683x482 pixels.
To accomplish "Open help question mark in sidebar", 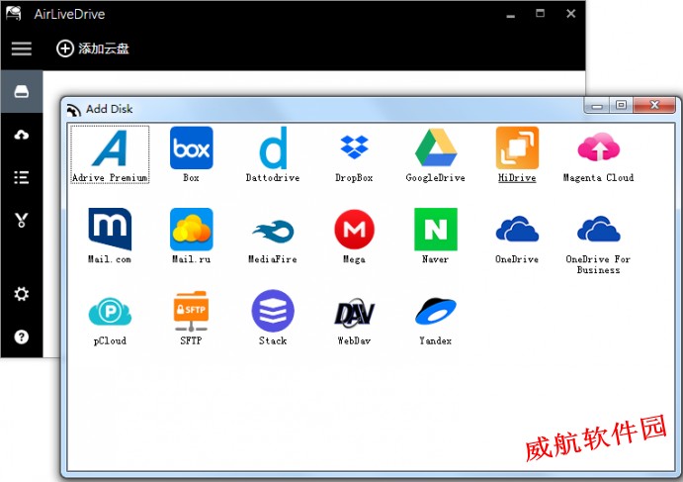I will point(22,337).
